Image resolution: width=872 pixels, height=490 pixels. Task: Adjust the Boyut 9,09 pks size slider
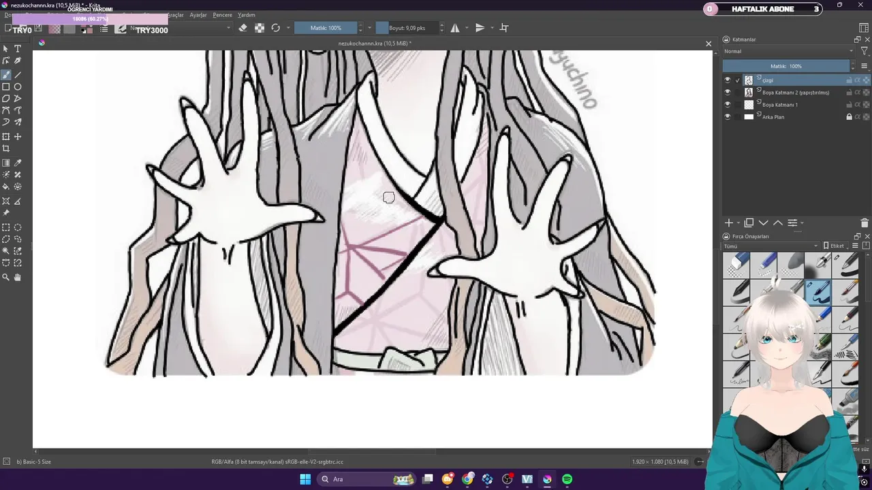coord(407,28)
